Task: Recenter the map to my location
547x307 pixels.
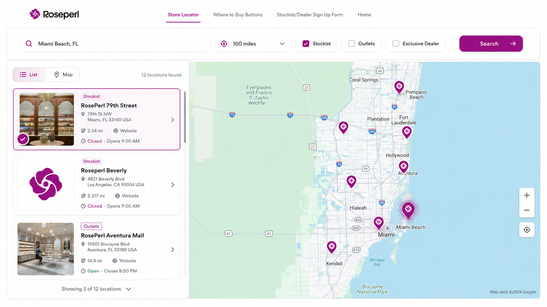Action: coord(527,230)
